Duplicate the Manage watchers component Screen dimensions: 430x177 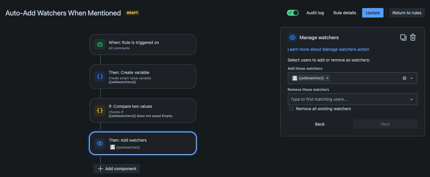pyautogui.click(x=403, y=38)
